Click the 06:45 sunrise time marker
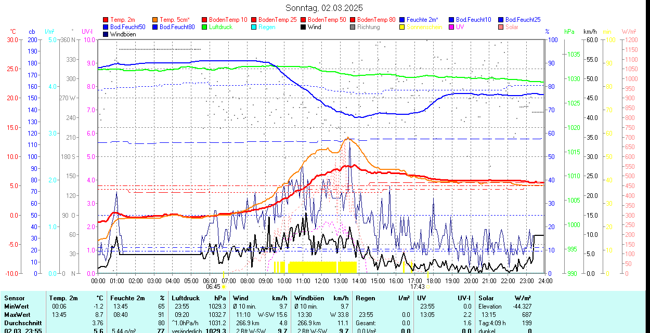The height and width of the screenshot is (333, 650). (213, 286)
